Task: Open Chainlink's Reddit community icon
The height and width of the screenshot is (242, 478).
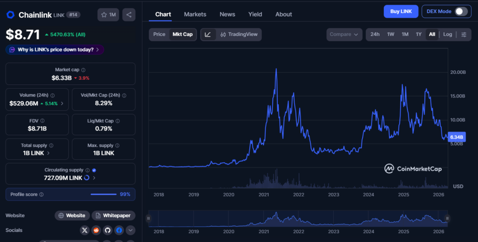Action: point(96,230)
